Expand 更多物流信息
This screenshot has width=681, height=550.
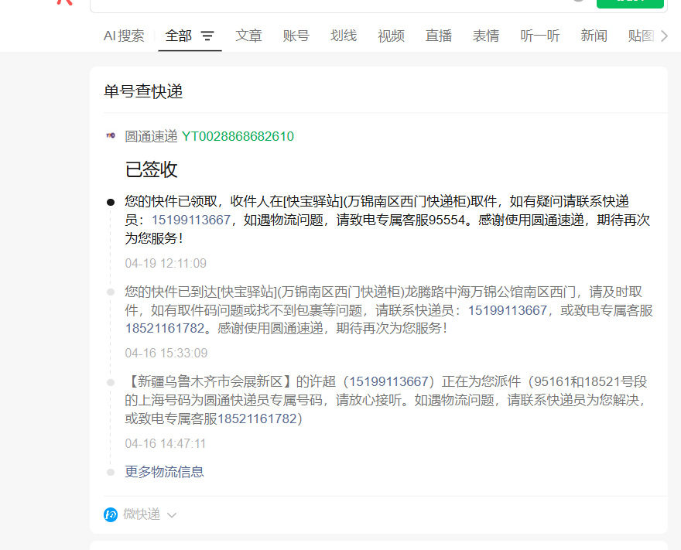tap(164, 472)
